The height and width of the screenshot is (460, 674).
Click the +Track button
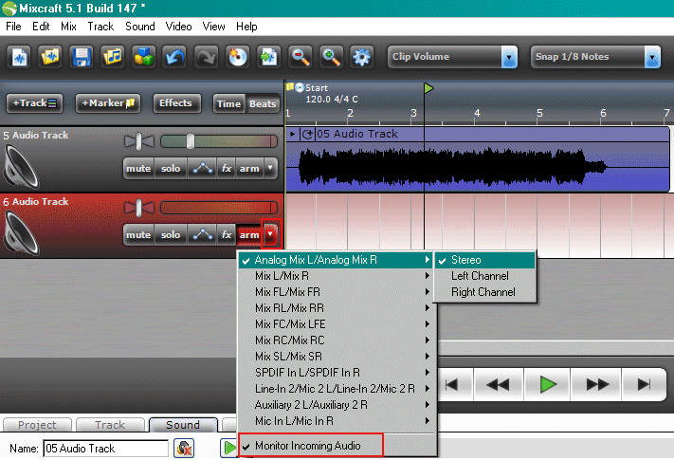[34, 103]
